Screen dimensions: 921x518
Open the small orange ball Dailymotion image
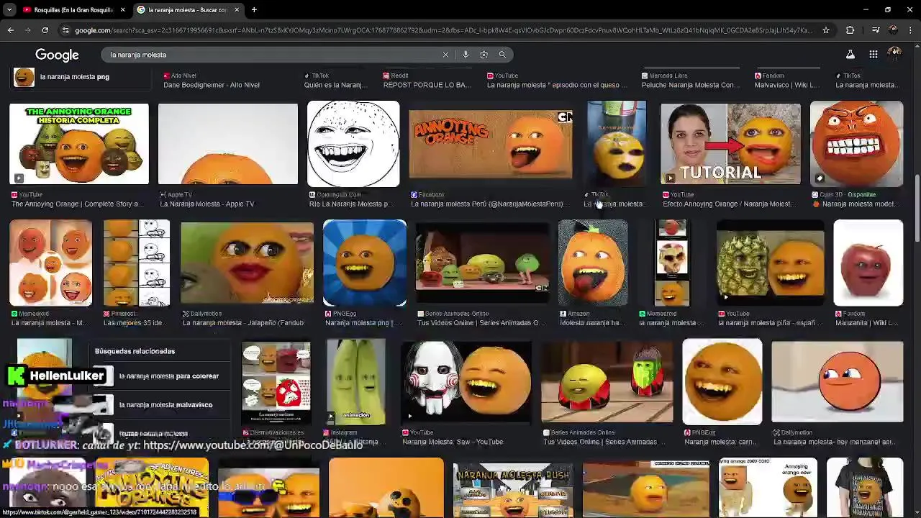tap(837, 382)
